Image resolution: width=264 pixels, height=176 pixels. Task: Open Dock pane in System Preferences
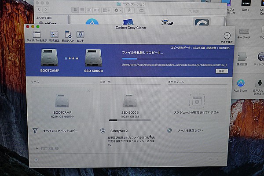[246, 6]
